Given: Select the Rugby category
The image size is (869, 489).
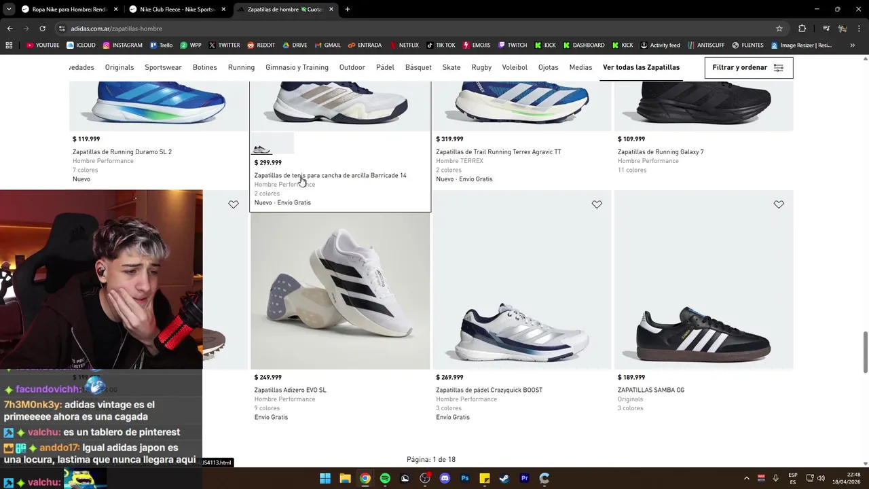Looking at the screenshot, I should pos(481,67).
